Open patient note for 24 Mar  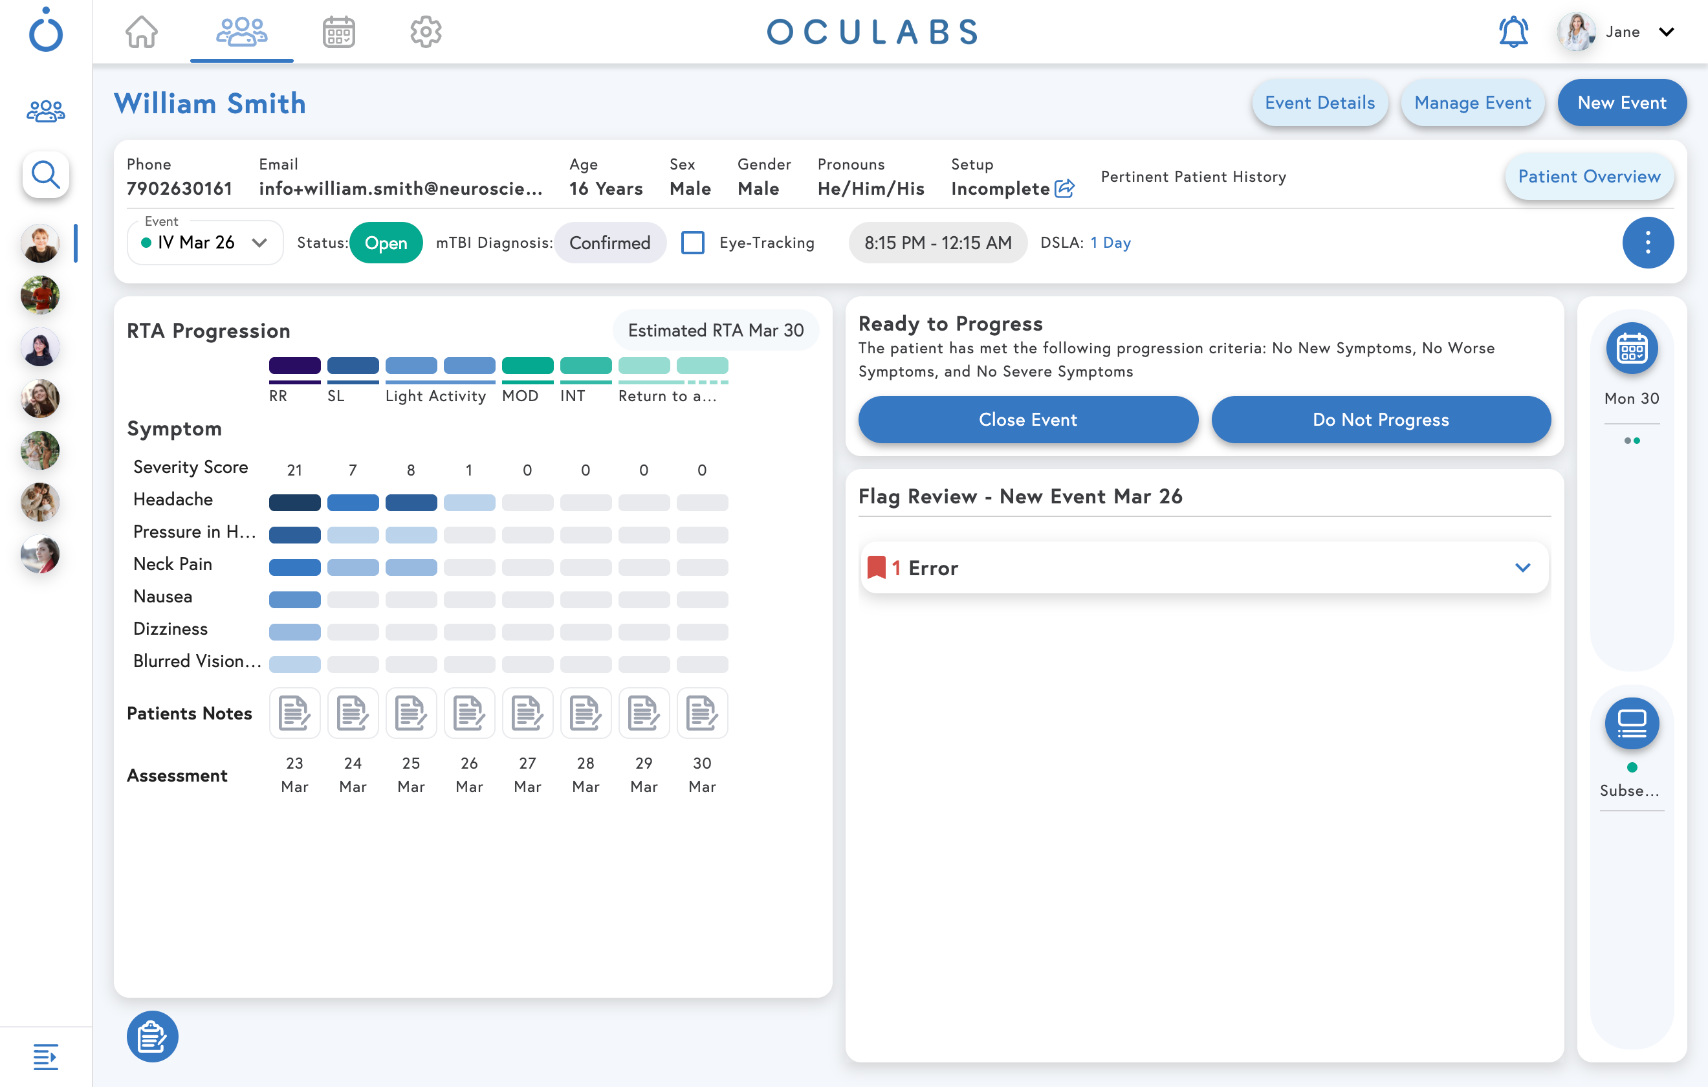(x=353, y=713)
